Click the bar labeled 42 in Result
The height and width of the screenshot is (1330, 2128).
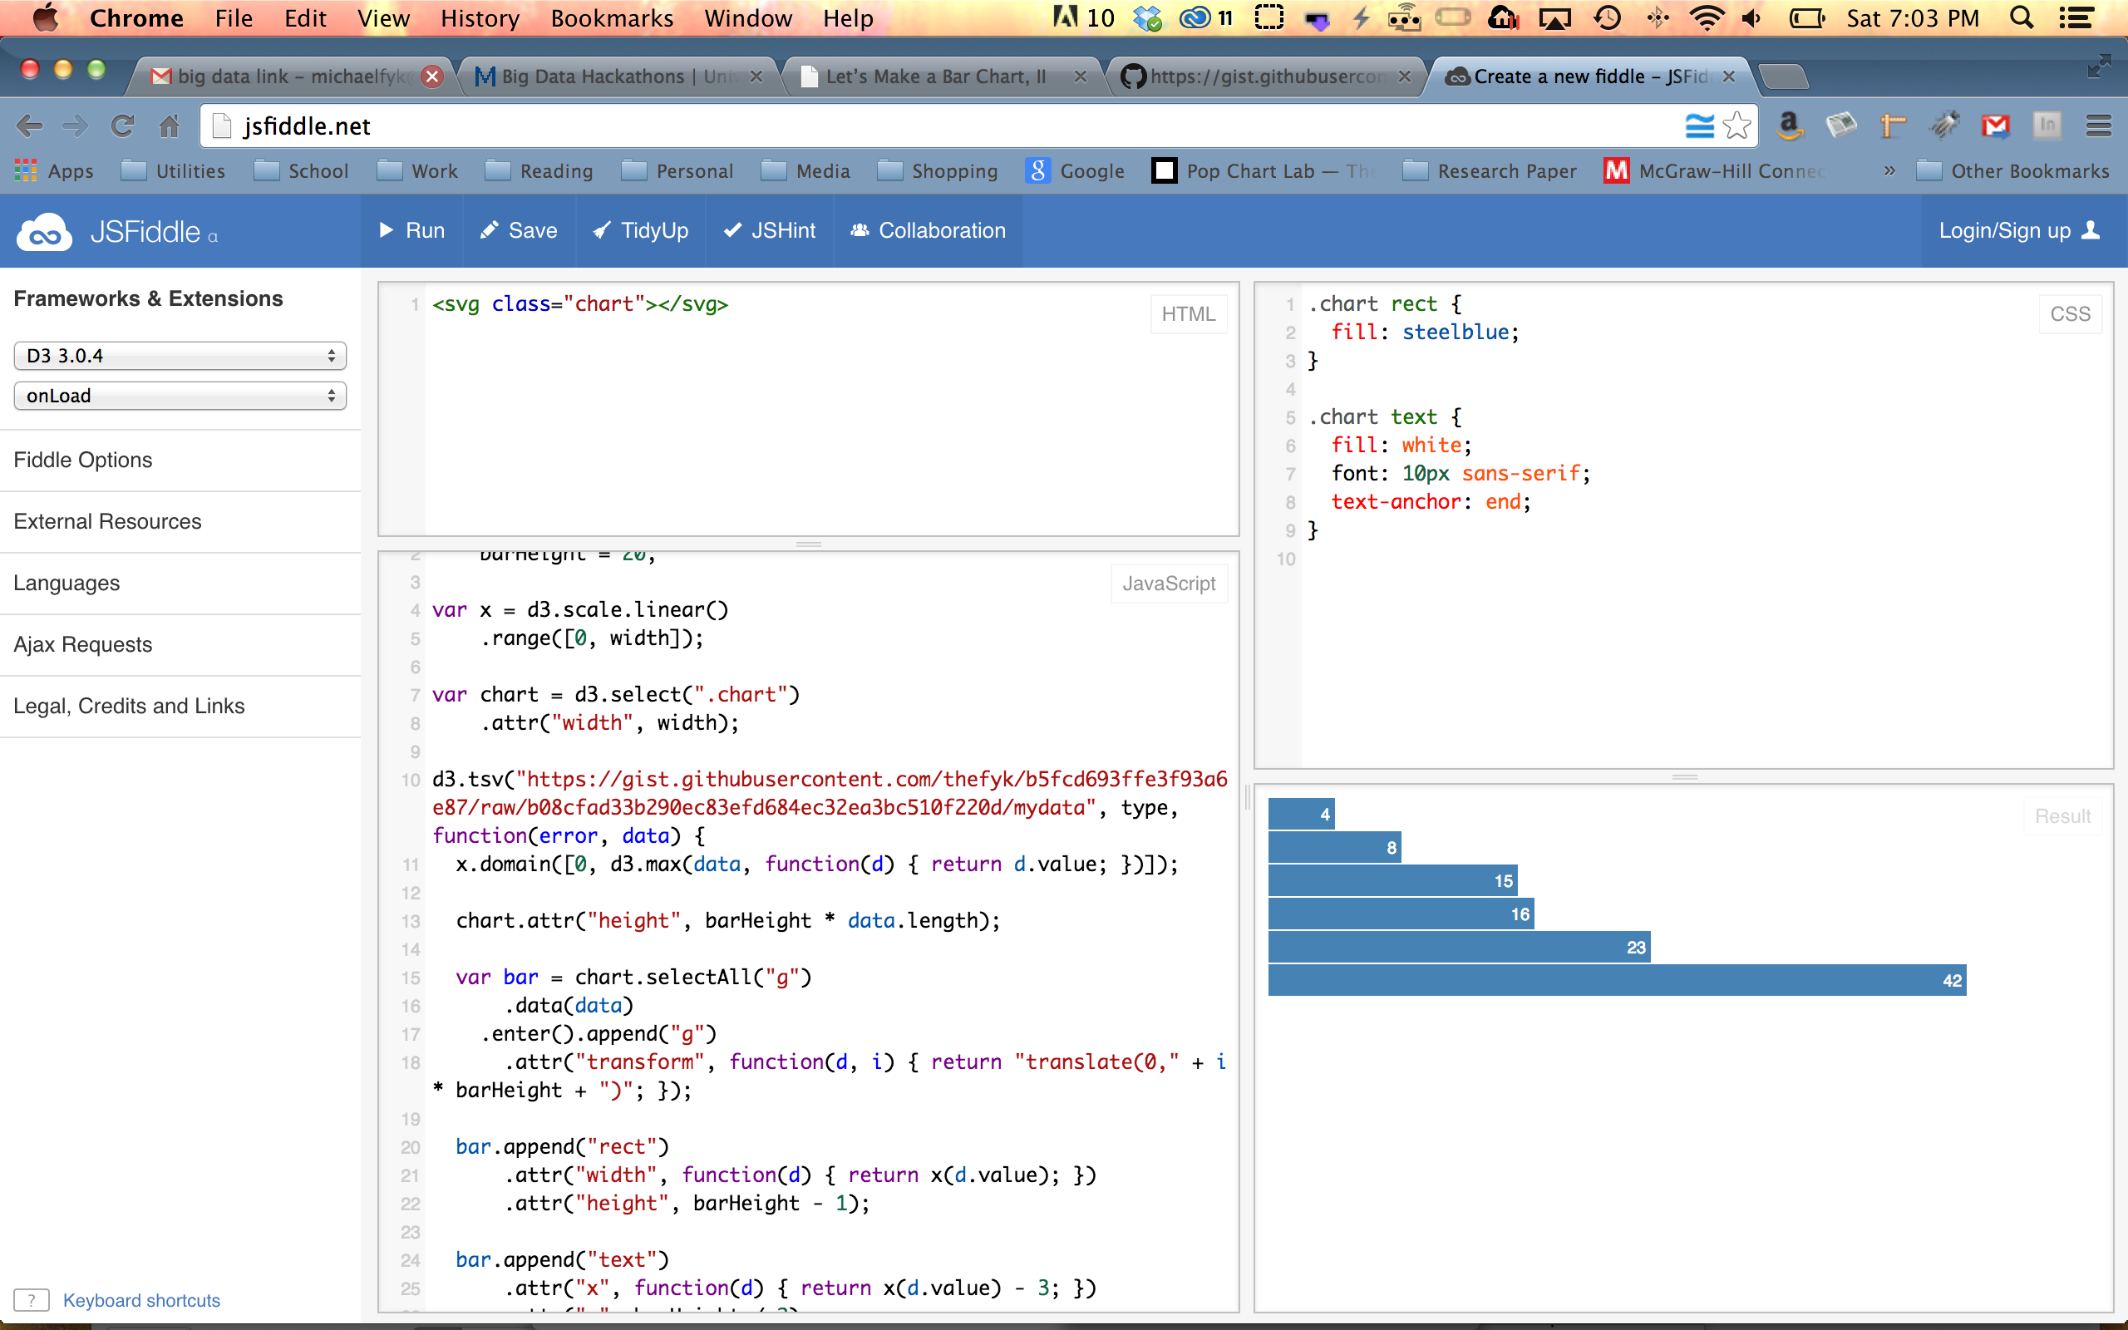pos(1616,980)
